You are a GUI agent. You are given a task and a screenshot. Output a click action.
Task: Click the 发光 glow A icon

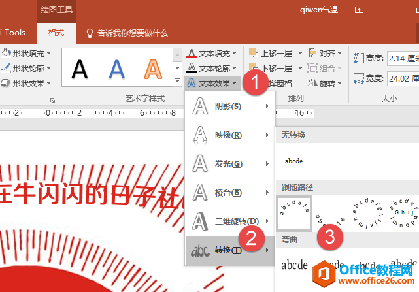click(200, 163)
